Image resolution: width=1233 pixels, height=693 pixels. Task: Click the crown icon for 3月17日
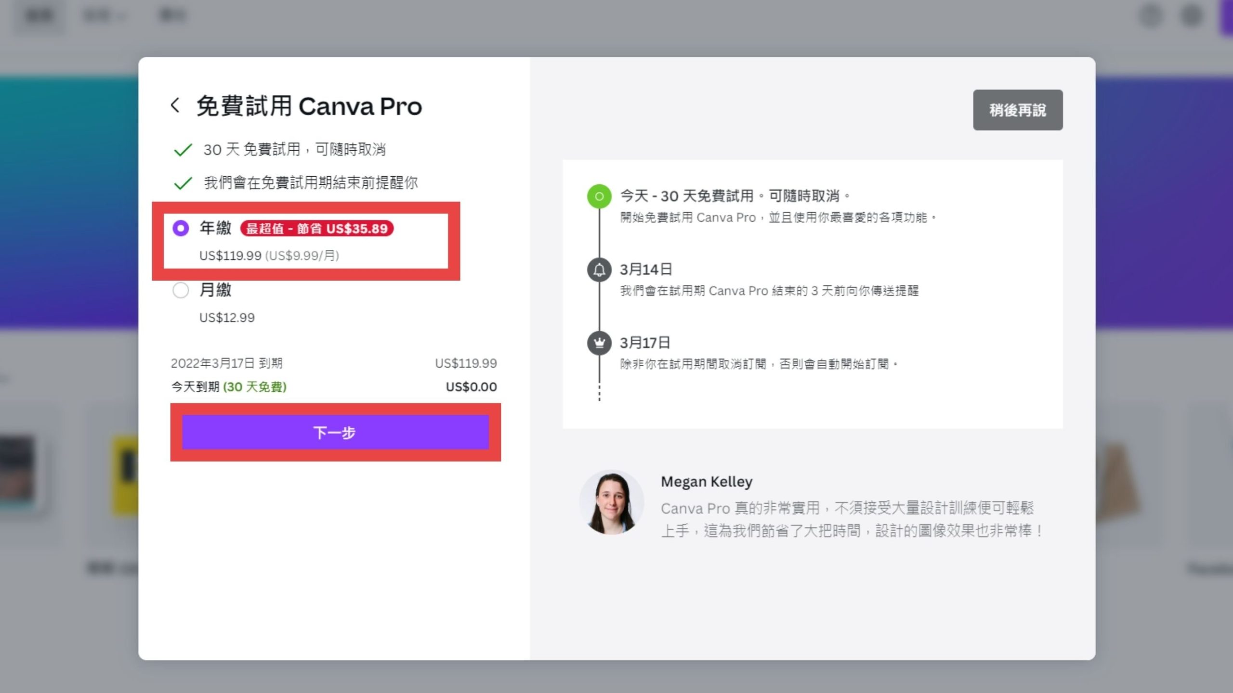599,343
